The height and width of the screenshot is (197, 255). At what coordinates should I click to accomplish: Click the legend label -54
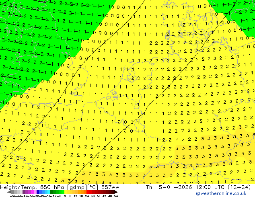[x=13, y=196]
